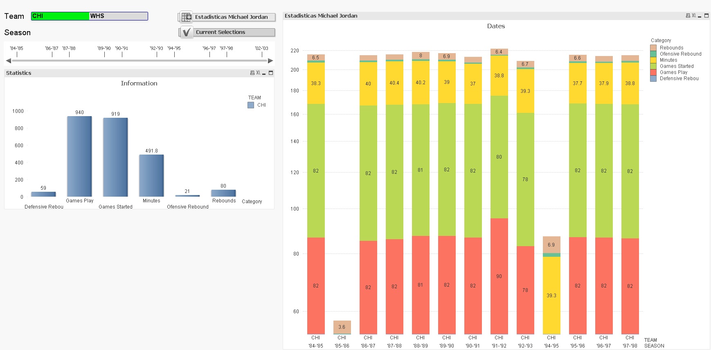
Task: Jump to the '86-'87 tick on Season slider
Action: click(x=52, y=48)
